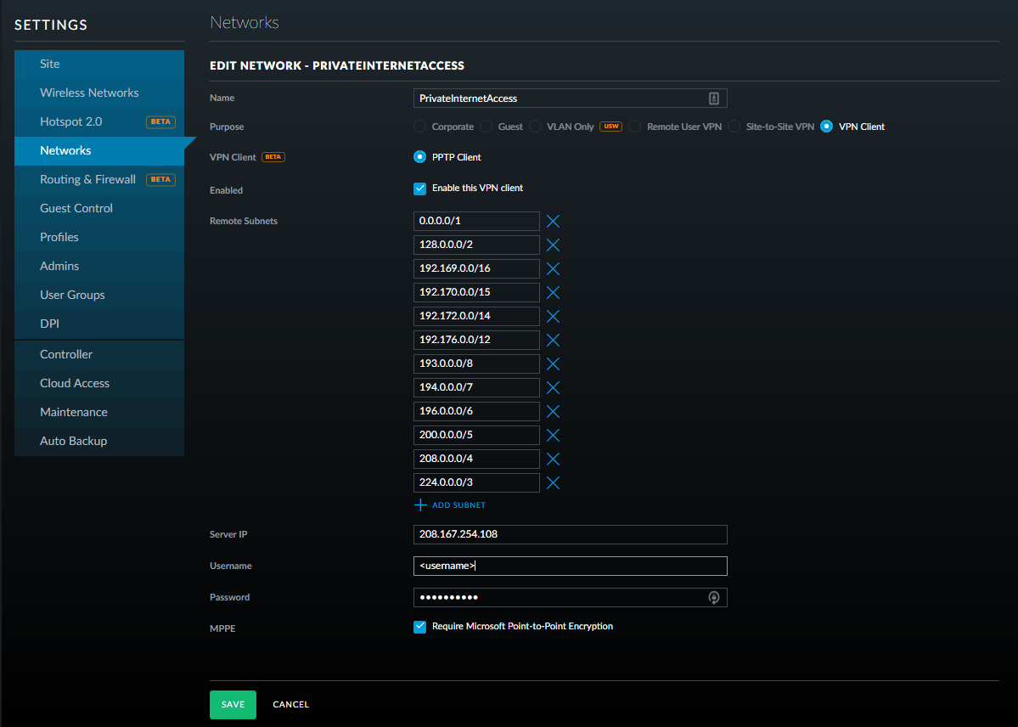Choose VLAN Only purpose option
The width and height of the screenshot is (1018, 727).
click(x=535, y=127)
